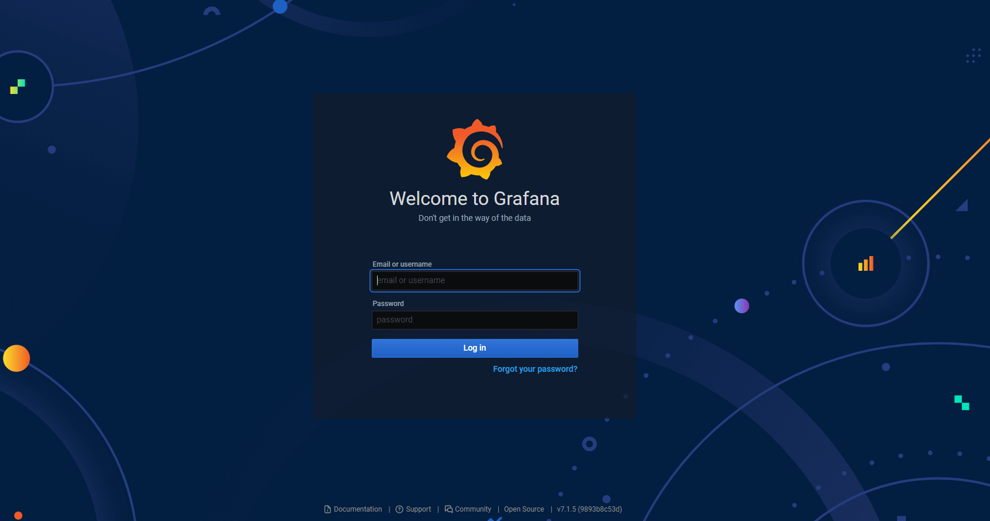Click the Community chat bubbles icon
This screenshot has height=521, width=990.
click(449, 509)
